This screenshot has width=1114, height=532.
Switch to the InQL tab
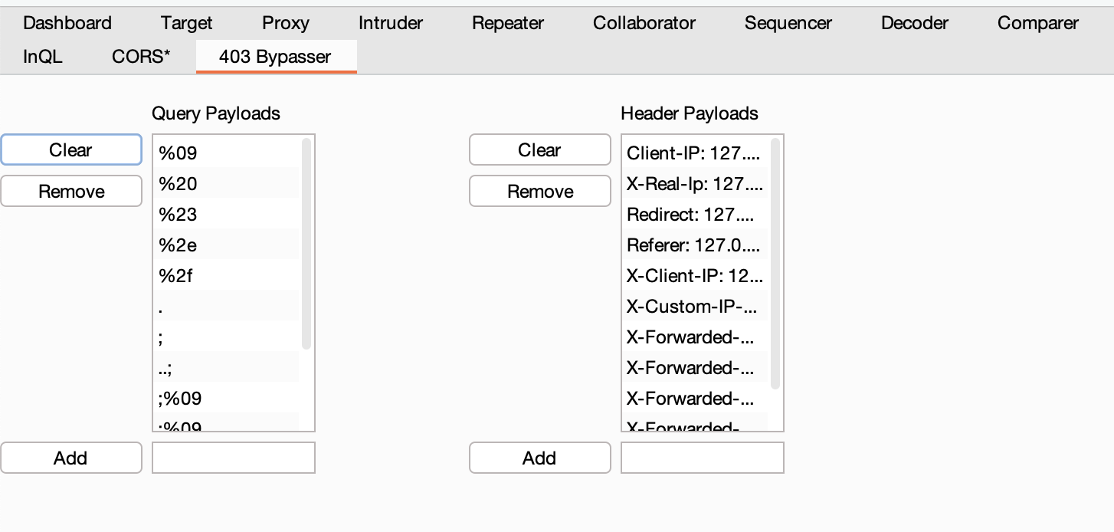coord(43,57)
